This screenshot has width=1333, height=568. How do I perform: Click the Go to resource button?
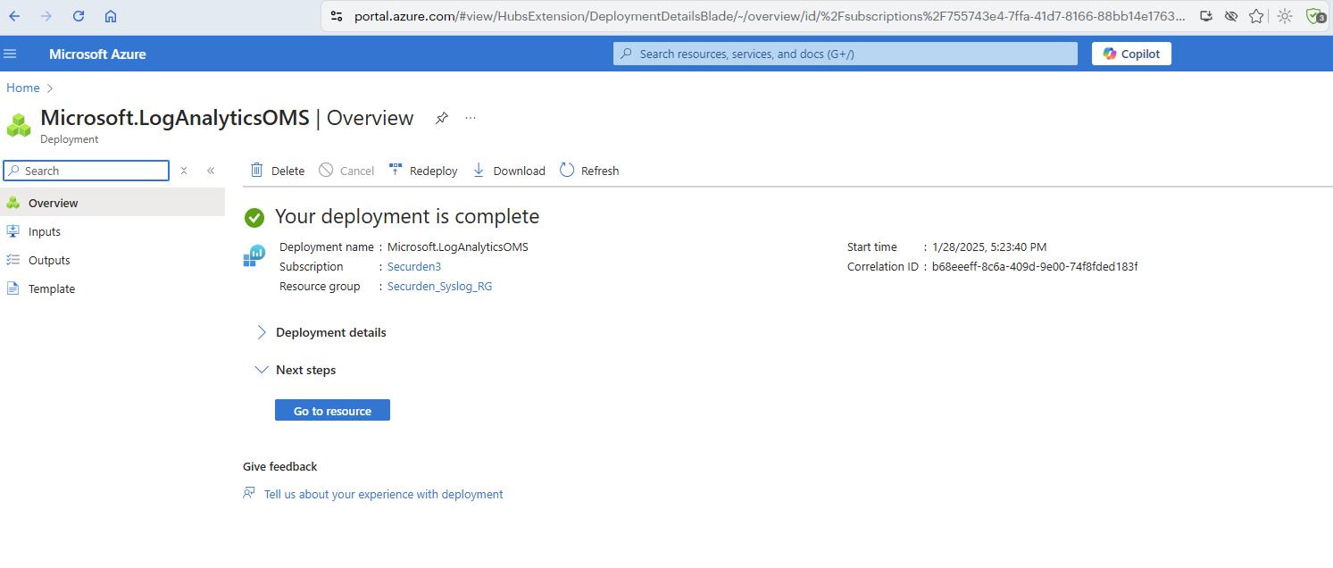click(x=332, y=411)
